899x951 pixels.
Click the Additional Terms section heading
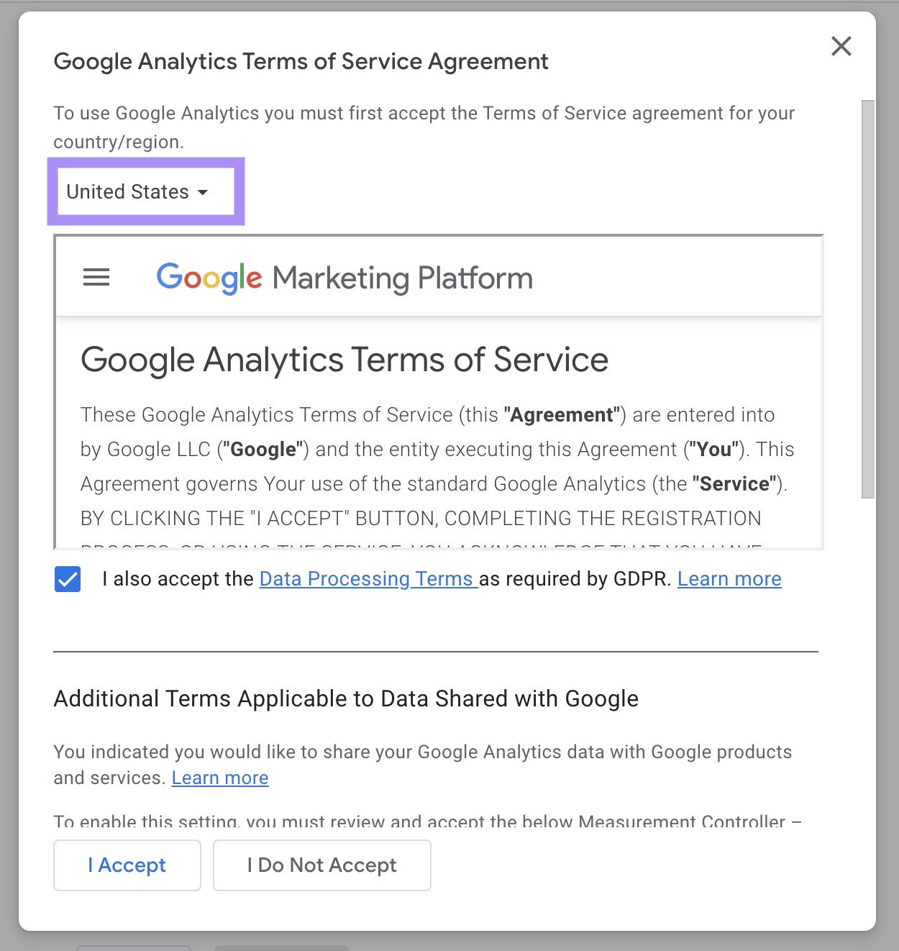(345, 698)
